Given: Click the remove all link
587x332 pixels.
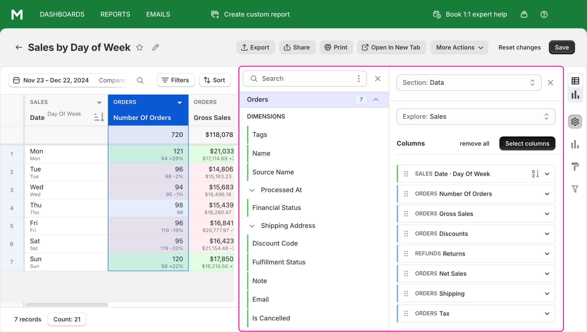Looking at the screenshot, I should click(x=474, y=144).
